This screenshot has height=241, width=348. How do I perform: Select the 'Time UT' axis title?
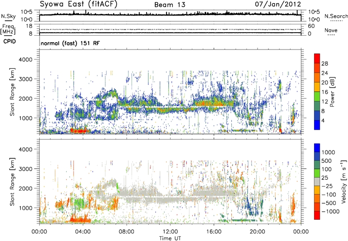[x=170, y=238]
